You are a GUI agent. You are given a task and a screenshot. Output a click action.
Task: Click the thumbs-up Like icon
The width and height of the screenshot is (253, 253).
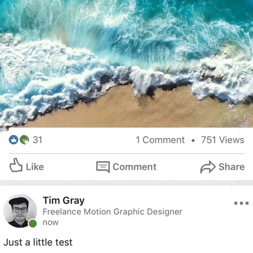pos(16,165)
